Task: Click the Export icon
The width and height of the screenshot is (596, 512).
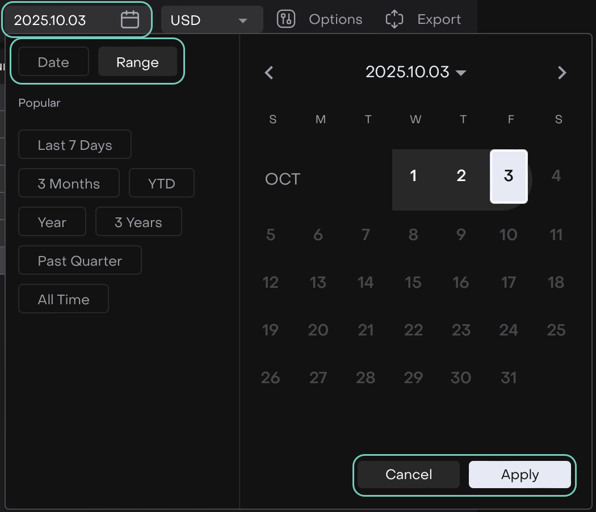Action: coord(394,19)
